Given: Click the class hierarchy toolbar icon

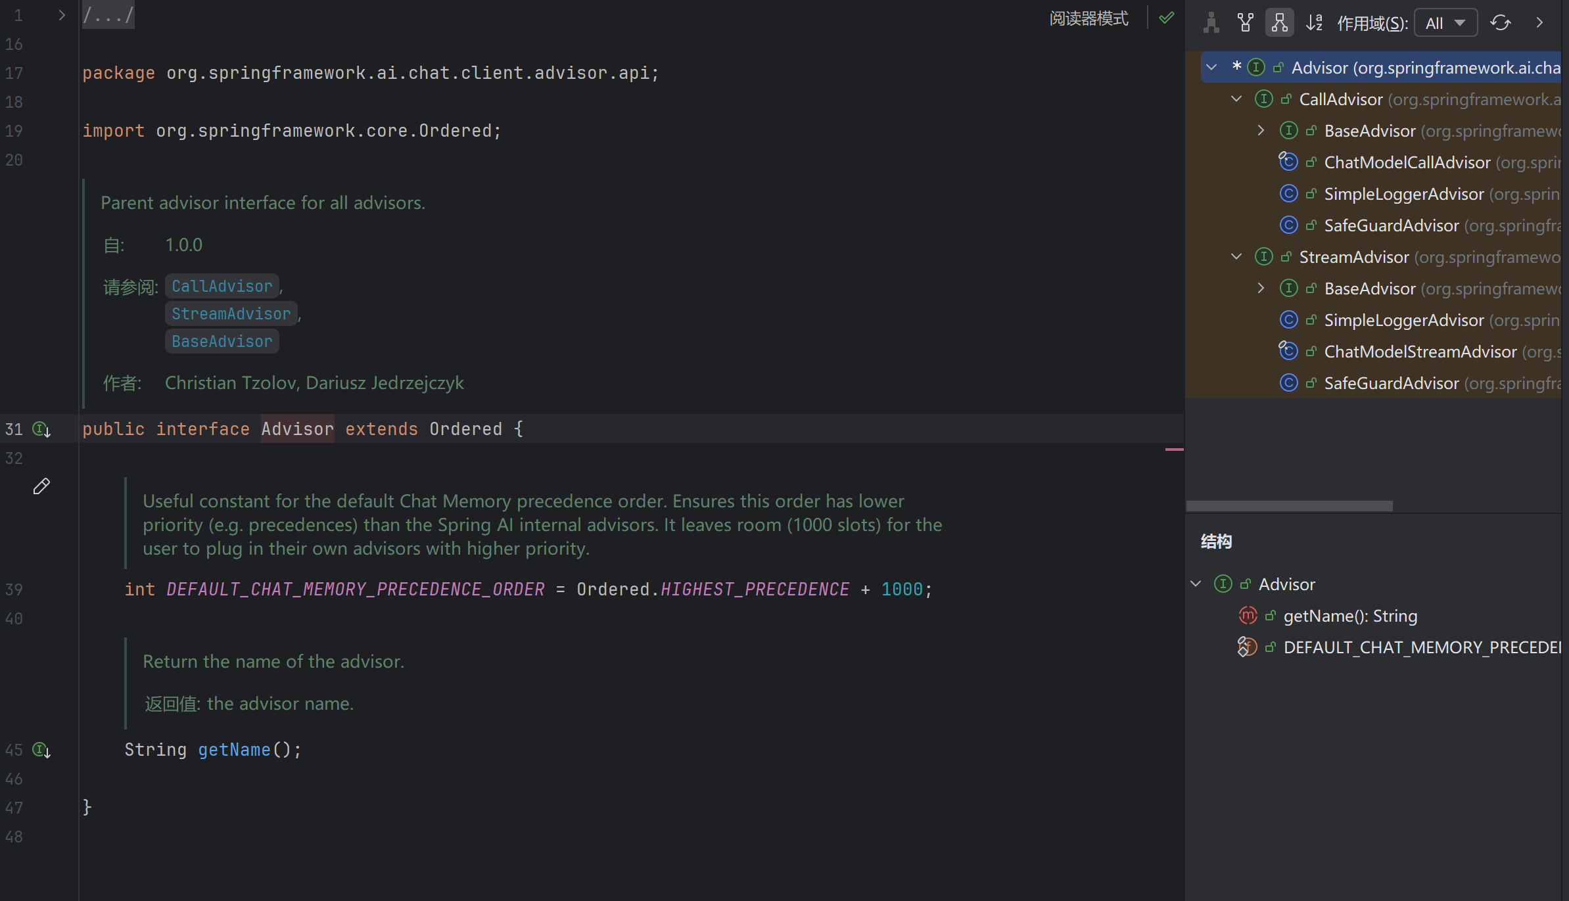Looking at the screenshot, I should 1211,23.
